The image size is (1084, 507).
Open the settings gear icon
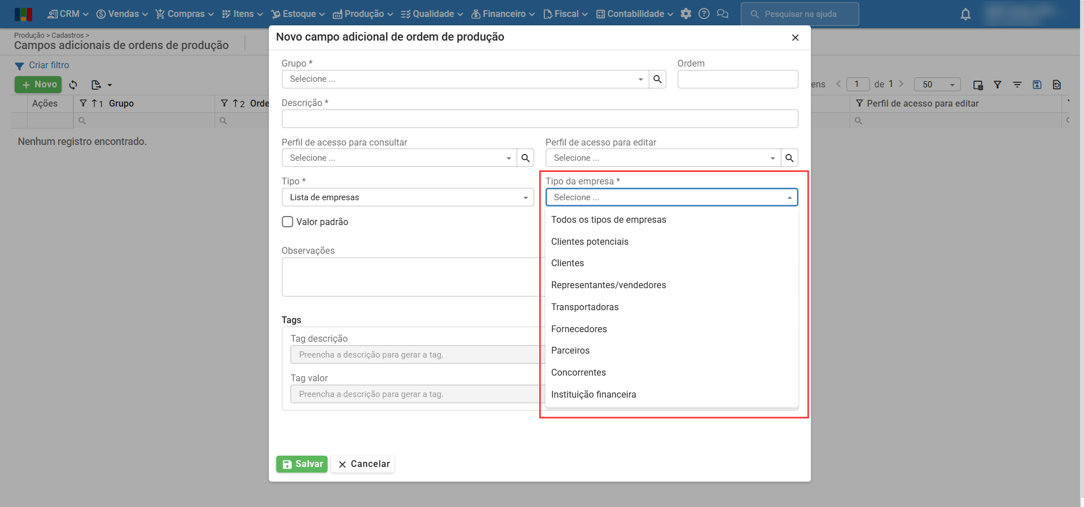[686, 14]
